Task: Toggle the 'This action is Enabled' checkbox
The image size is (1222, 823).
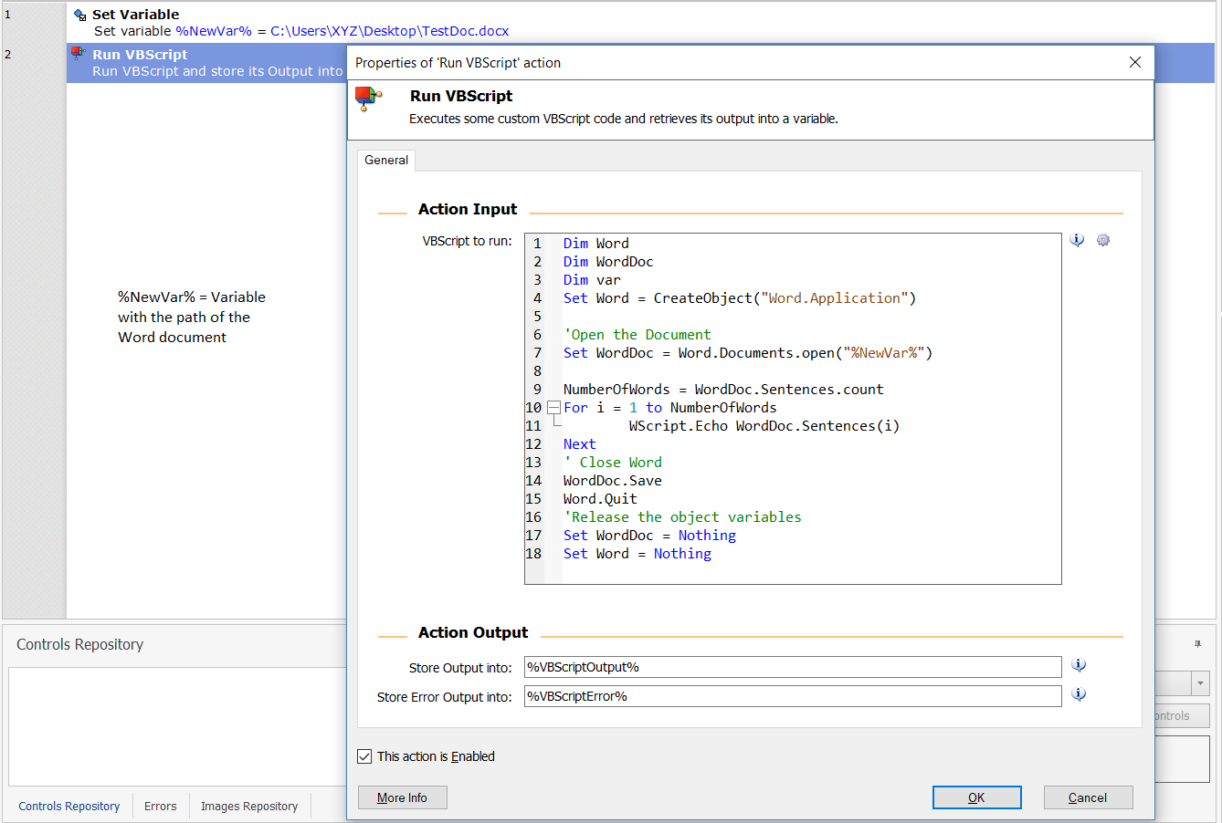Action: click(x=364, y=755)
